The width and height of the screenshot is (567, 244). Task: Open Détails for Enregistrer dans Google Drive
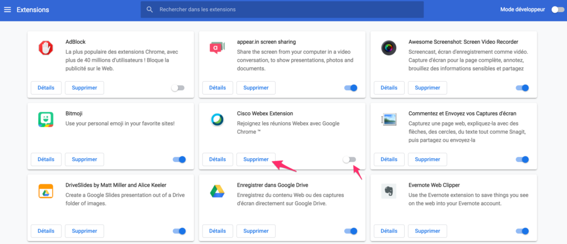click(x=217, y=231)
